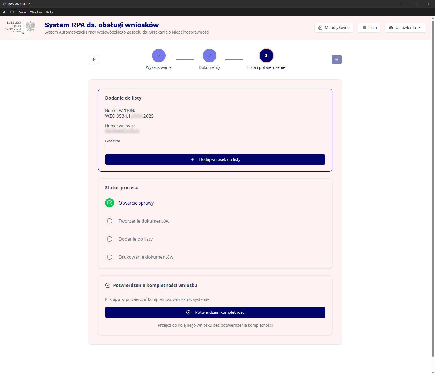Click the back arrow navigation icon
The image size is (435, 375).
(x=94, y=60)
